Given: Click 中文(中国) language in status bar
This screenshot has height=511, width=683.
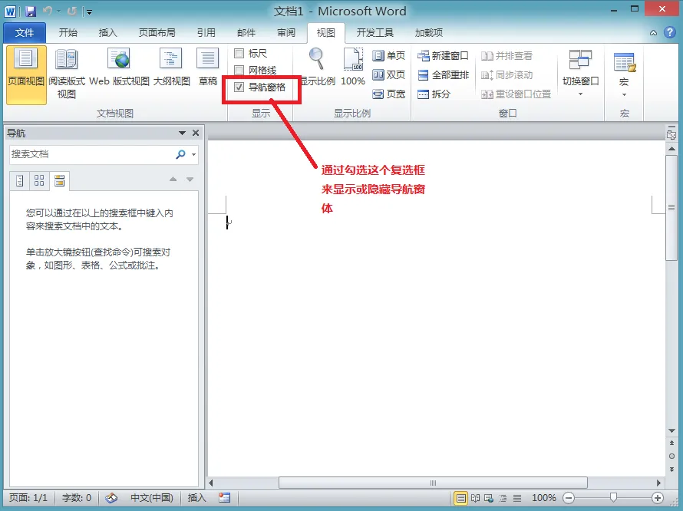Looking at the screenshot, I should click(x=152, y=497).
